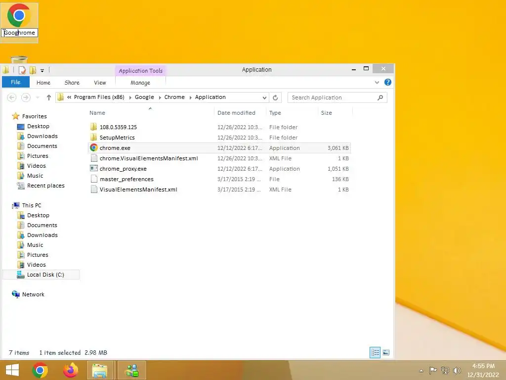Open Videos under This PC
The width and height of the screenshot is (506, 380).
tap(36, 265)
